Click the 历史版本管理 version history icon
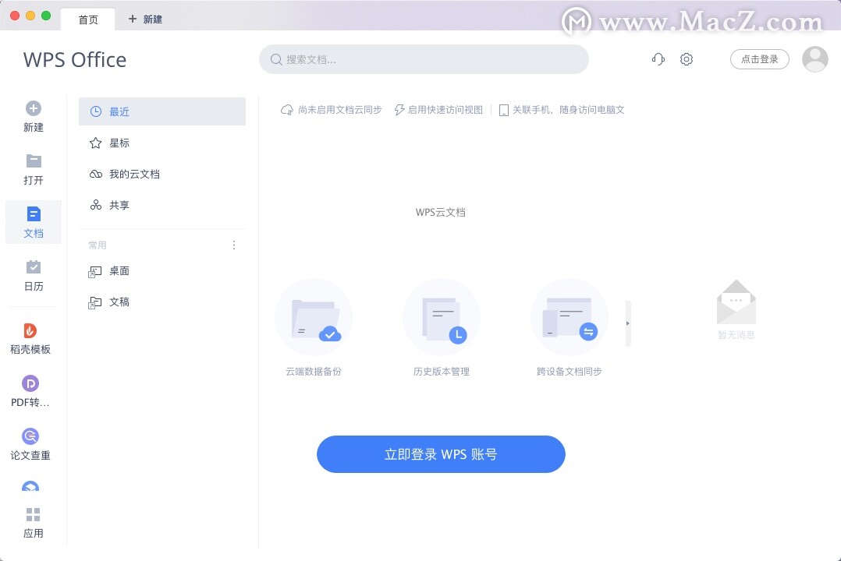Image resolution: width=841 pixels, height=561 pixels. click(442, 317)
